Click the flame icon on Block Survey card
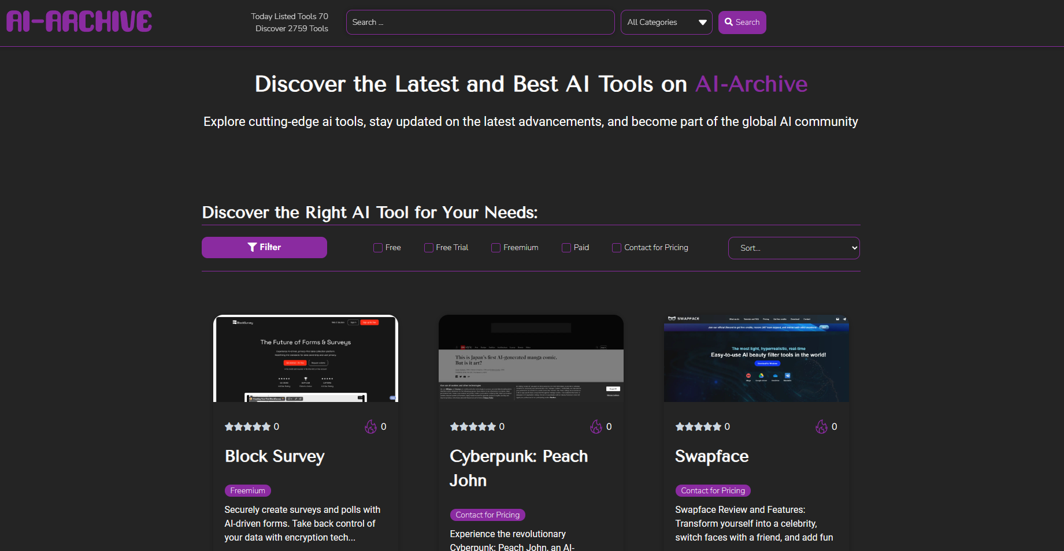Image resolution: width=1064 pixels, height=551 pixels. [x=370, y=427]
